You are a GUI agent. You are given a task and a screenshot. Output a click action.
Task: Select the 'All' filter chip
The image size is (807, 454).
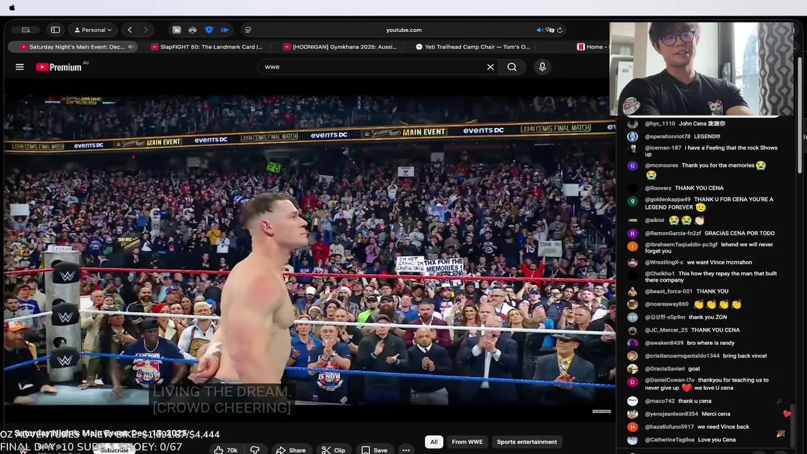pyautogui.click(x=434, y=442)
